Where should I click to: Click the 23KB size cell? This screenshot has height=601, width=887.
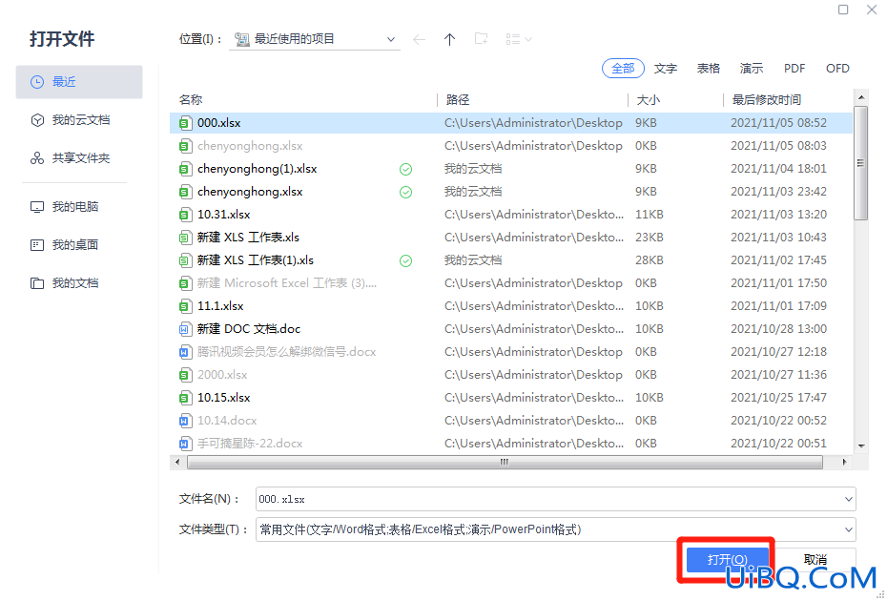649,238
